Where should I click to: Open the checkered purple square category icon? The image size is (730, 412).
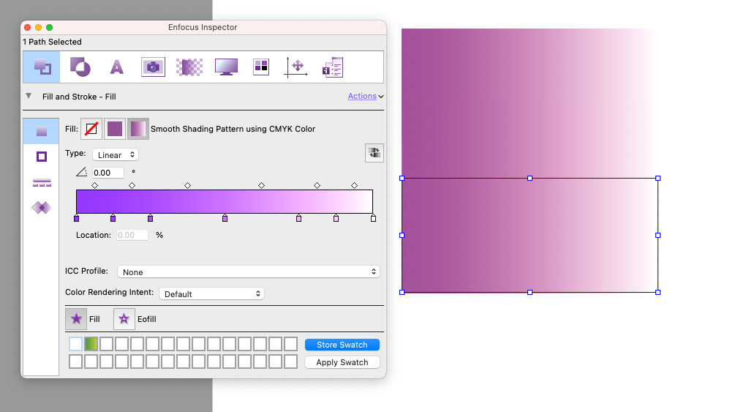point(189,67)
